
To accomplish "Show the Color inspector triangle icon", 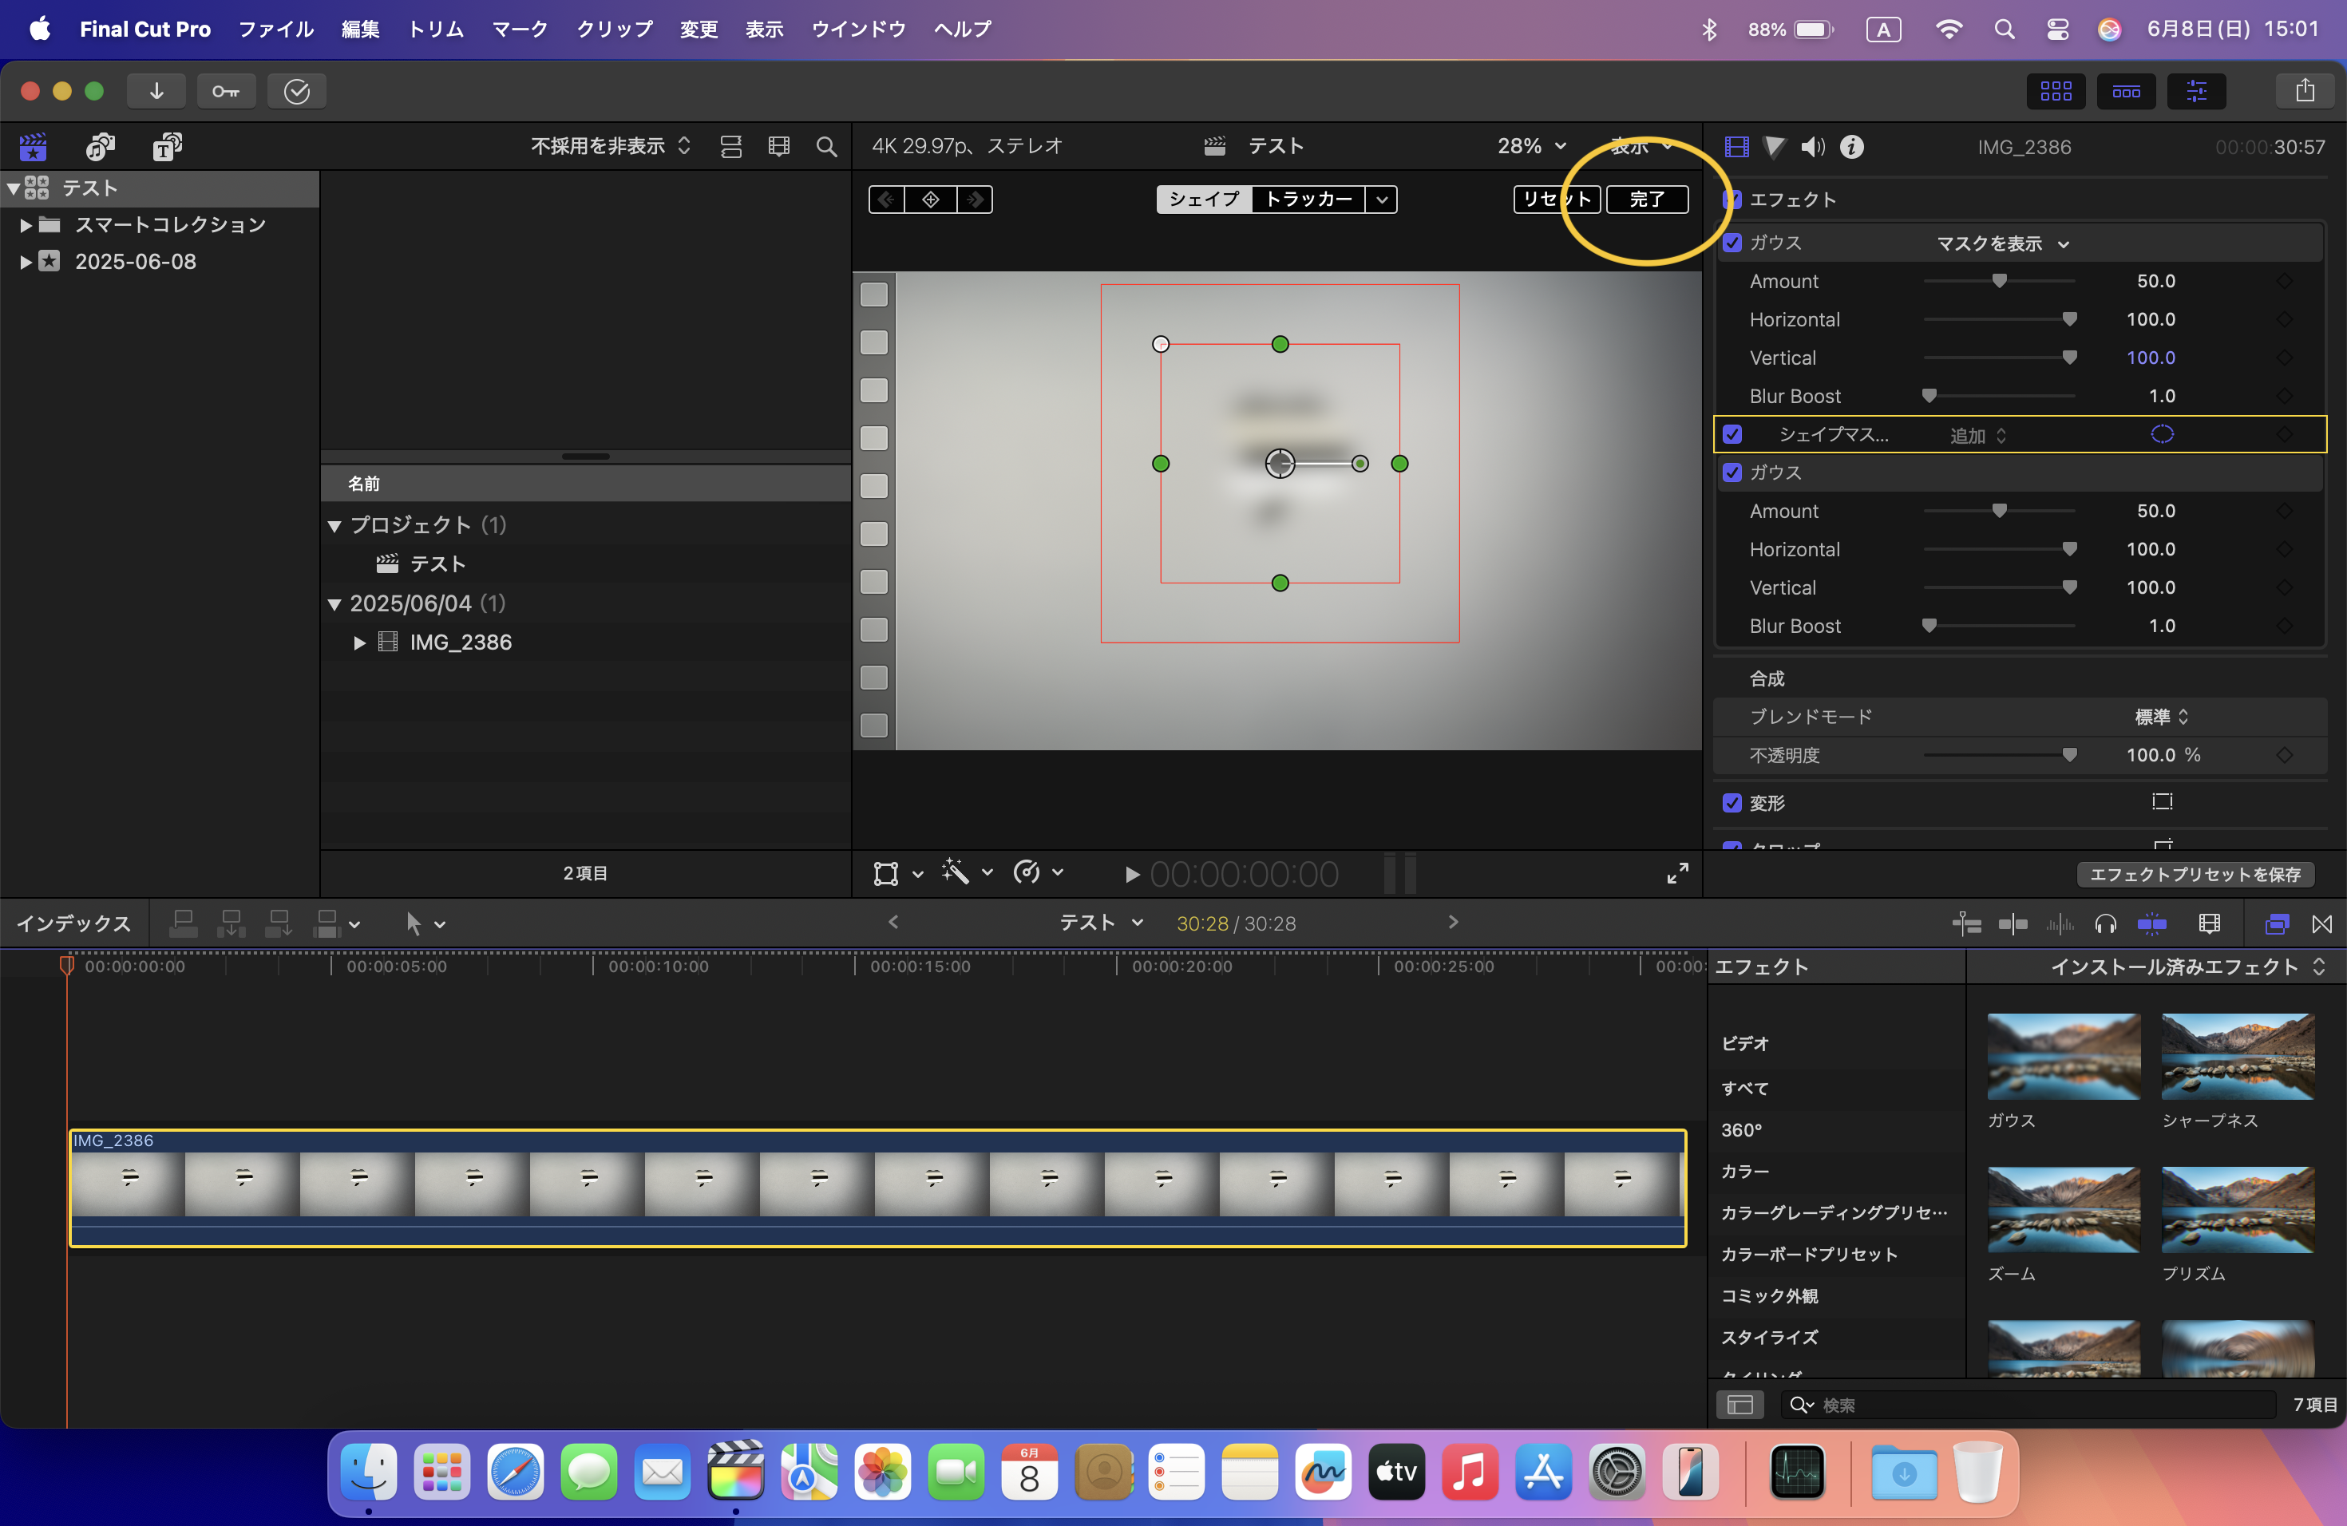I will click(x=1774, y=147).
